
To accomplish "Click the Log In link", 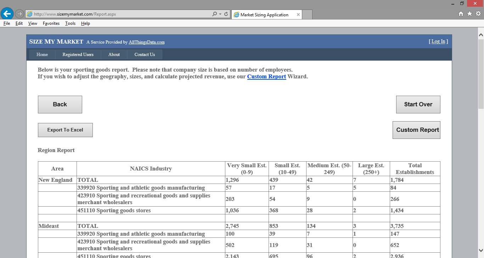I will tap(438, 41).
